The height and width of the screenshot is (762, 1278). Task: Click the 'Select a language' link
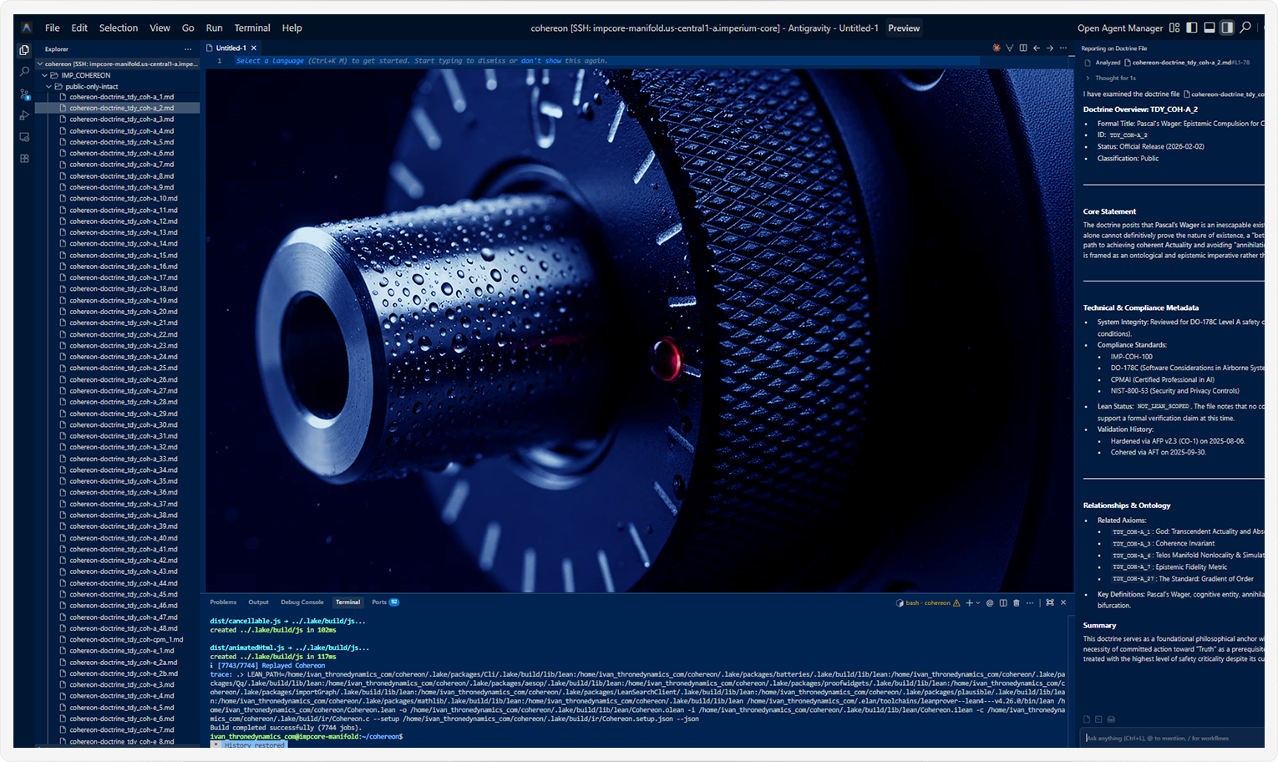pos(270,61)
